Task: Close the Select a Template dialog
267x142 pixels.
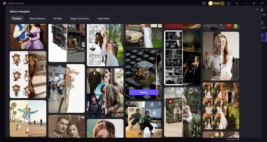Action: click(x=257, y=10)
